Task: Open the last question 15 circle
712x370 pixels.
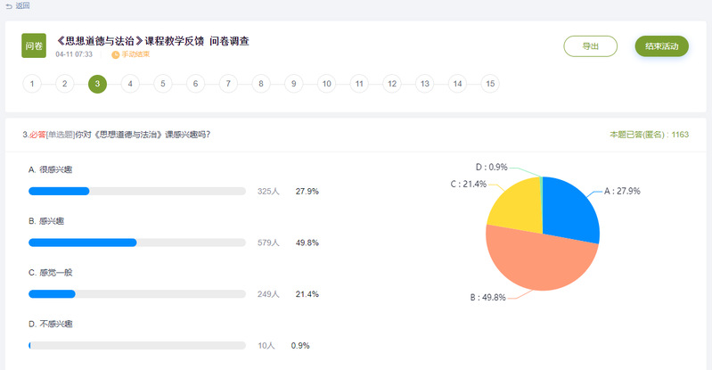Action: [x=490, y=84]
